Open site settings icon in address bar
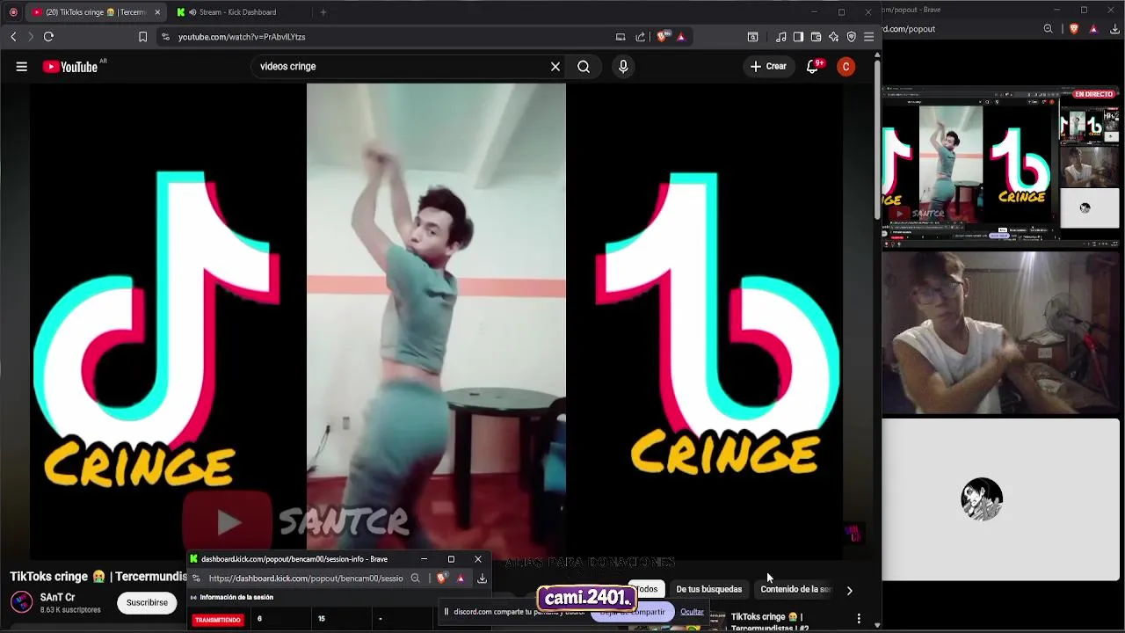The height and width of the screenshot is (633, 1125). [x=165, y=37]
